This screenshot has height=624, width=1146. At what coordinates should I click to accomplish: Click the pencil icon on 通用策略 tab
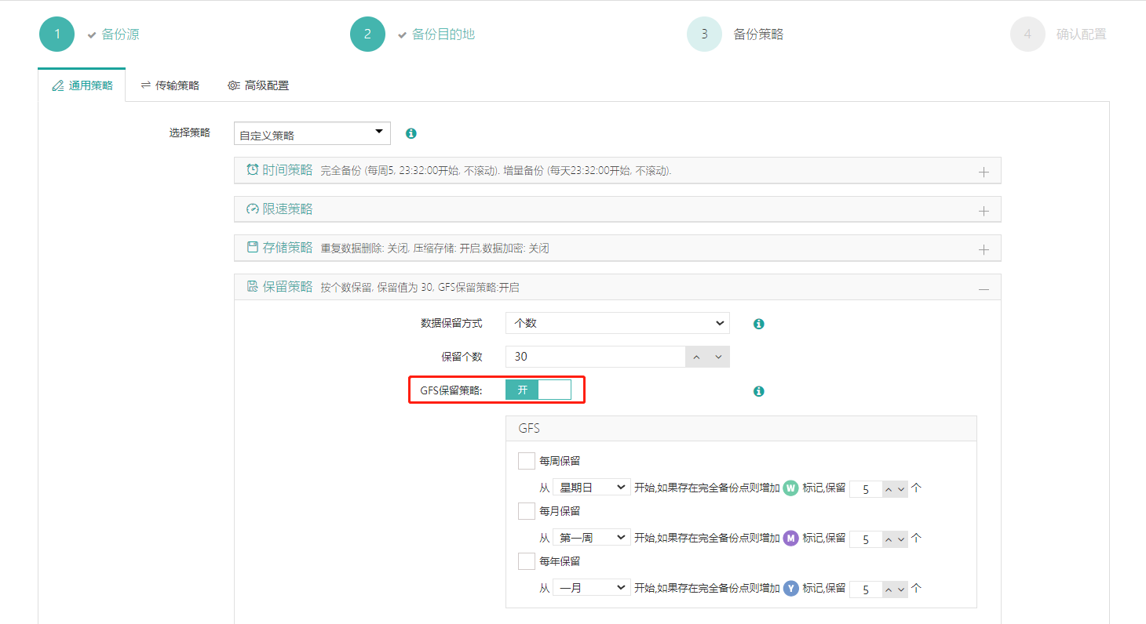coord(58,85)
